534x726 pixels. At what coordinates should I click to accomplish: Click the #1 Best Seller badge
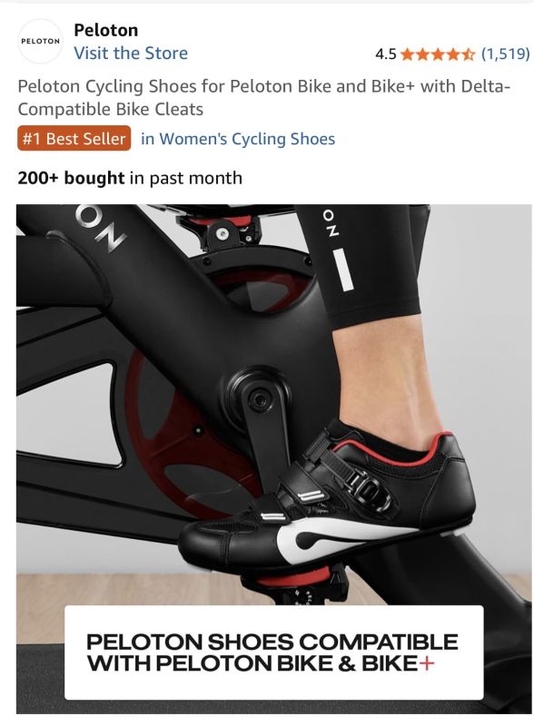(x=74, y=139)
